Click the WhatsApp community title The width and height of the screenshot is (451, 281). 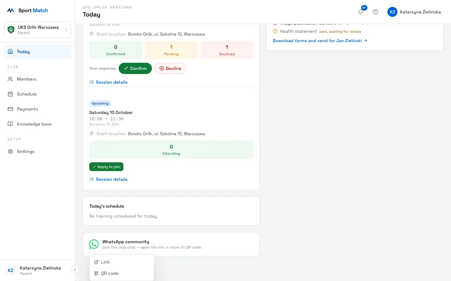(x=126, y=242)
